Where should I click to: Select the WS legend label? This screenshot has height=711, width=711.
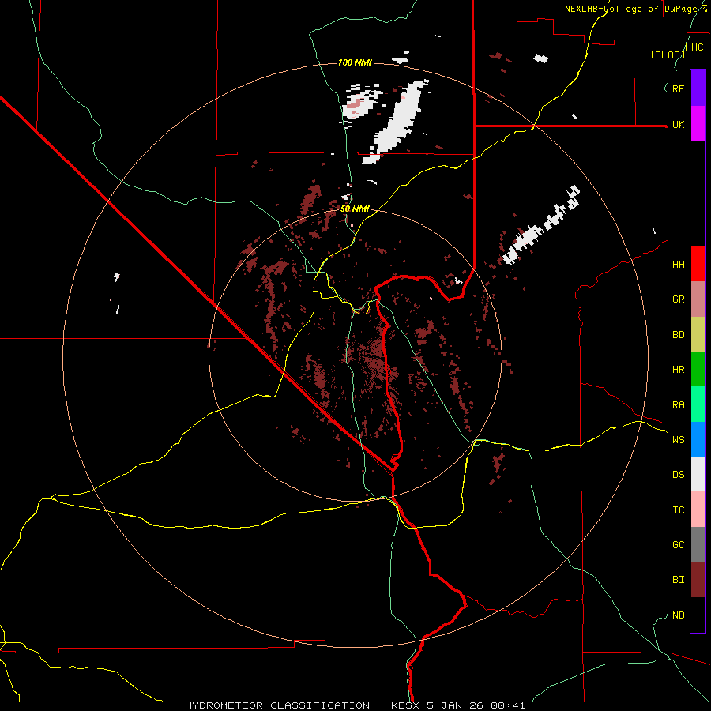coord(678,439)
